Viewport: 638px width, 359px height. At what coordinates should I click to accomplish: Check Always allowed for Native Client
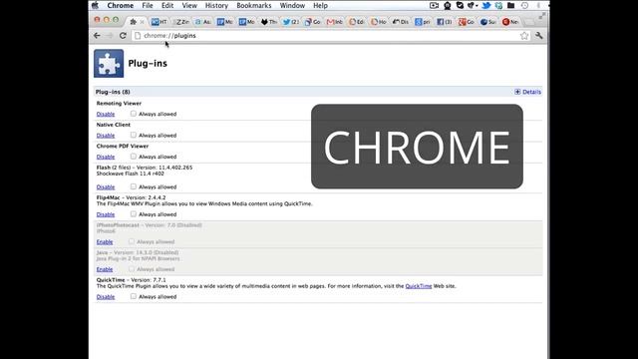tap(133, 135)
